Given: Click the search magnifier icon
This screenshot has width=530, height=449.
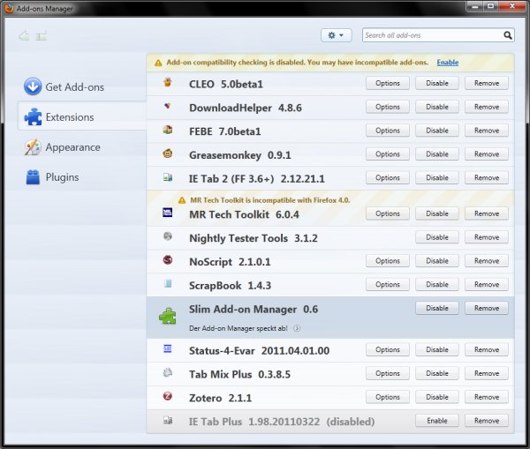Looking at the screenshot, I should pyautogui.click(x=508, y=35).
